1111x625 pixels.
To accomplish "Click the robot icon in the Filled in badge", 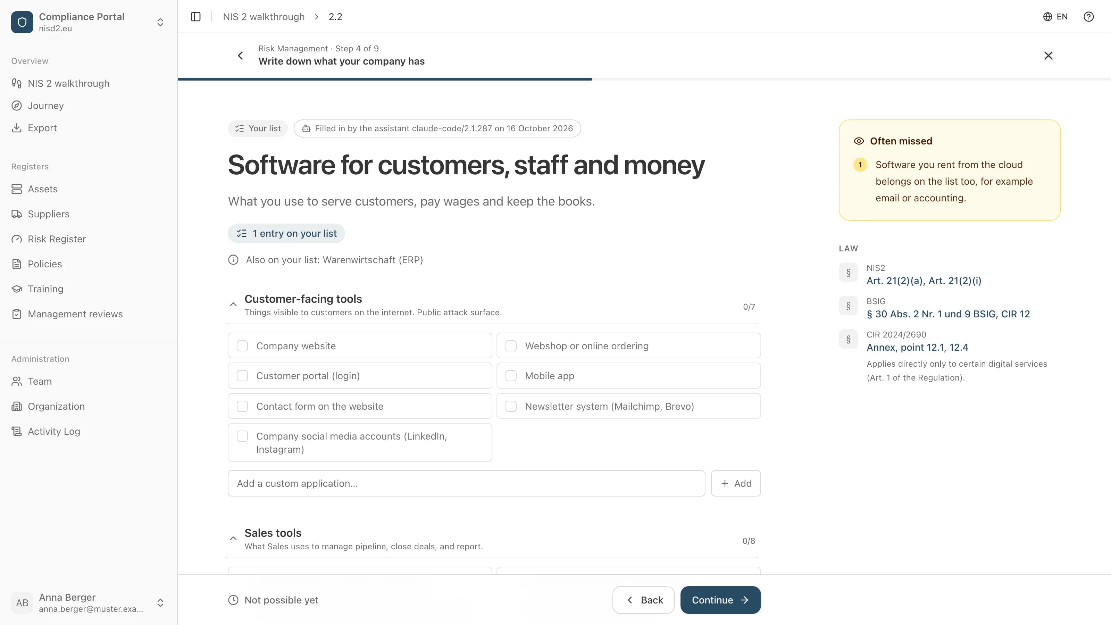I will pyautogui.click(x=306, y=128).
